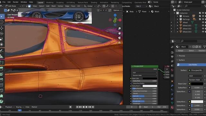Expand the Preview panel
Image resolution: width=206 pixels, height=116 pixels.
182,56
